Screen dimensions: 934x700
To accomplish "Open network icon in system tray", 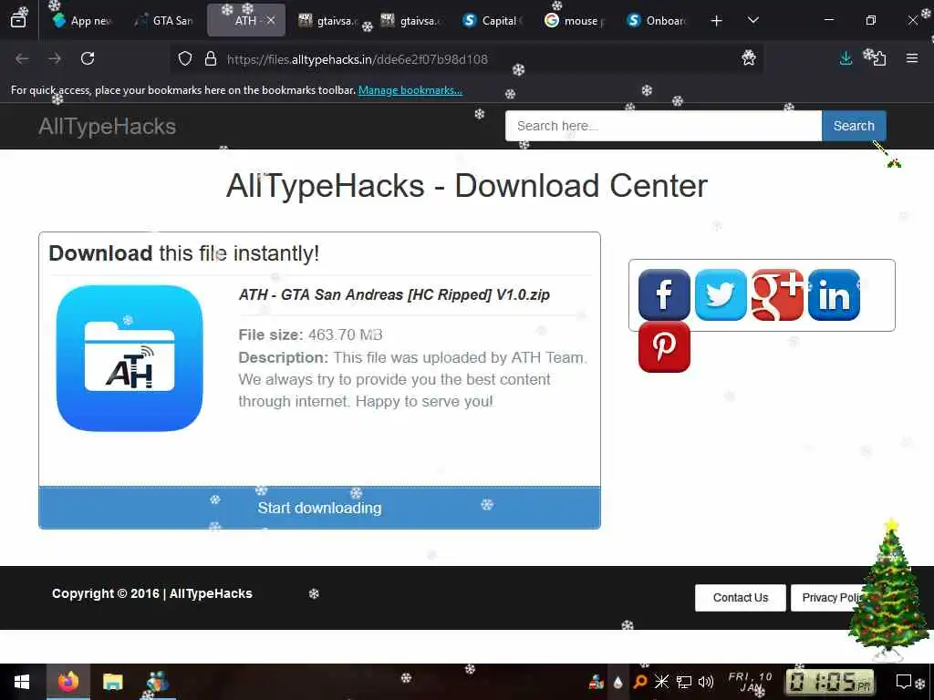I will click(684, 682).
